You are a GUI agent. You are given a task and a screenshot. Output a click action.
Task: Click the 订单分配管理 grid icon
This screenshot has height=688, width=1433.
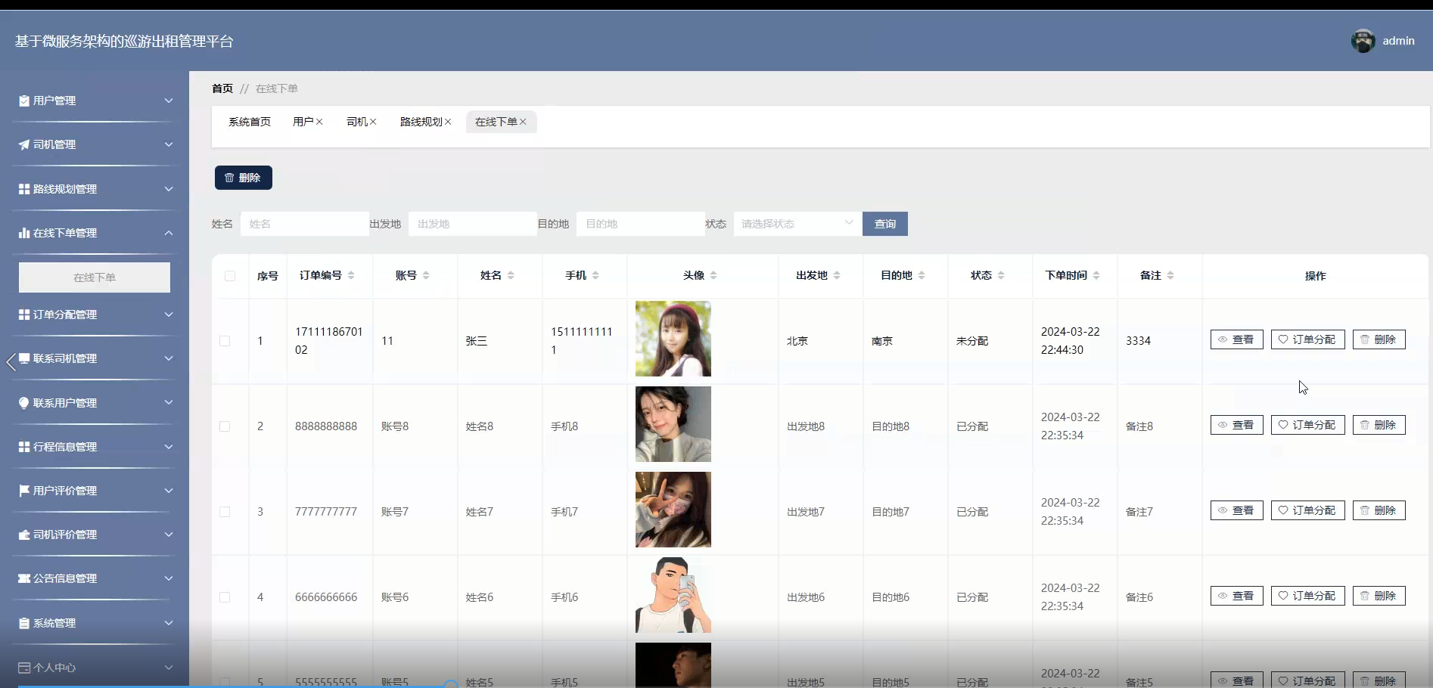tap(24, 315)
